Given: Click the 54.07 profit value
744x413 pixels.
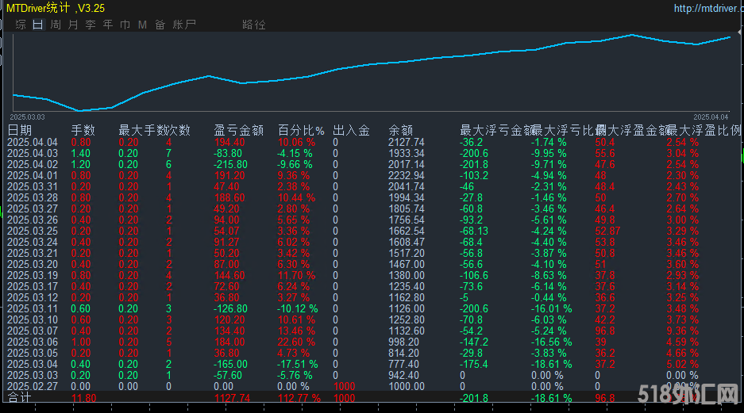Looking at the screenshot, I should point(226,231).
